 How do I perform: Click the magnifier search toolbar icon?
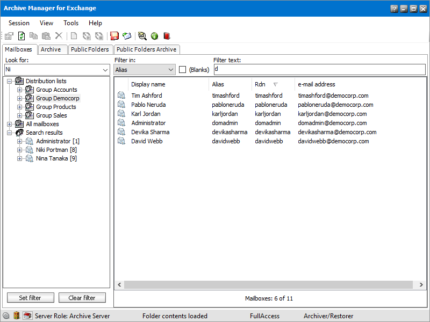point(142,36)
